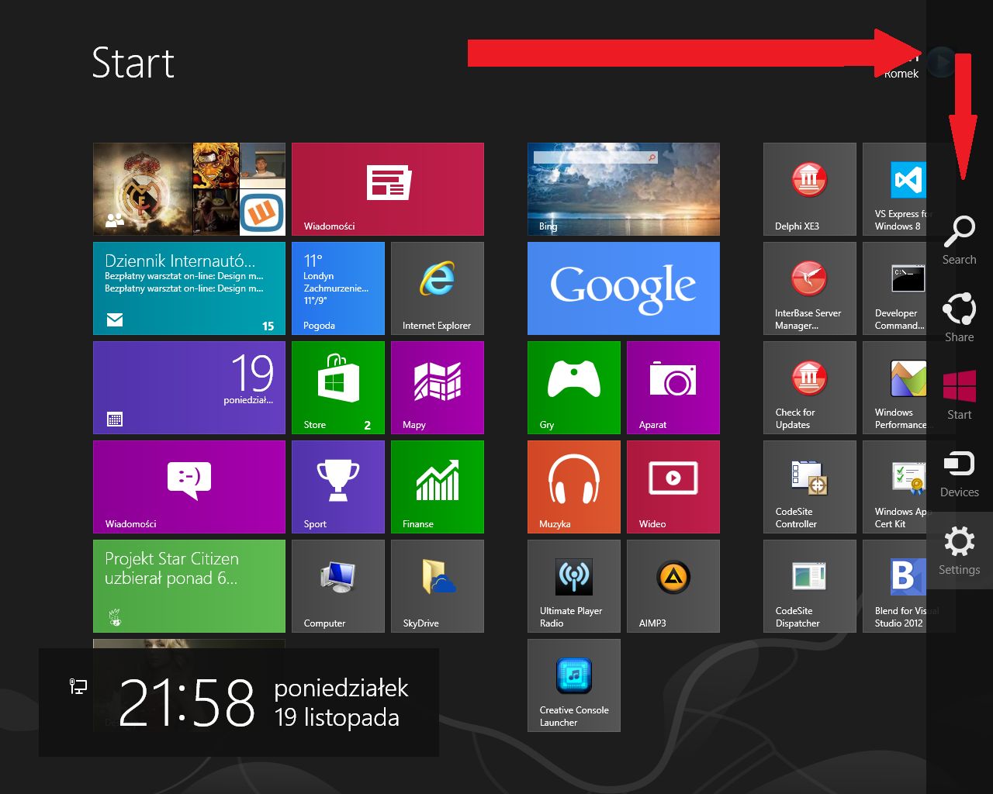Open the SkyDrive tile
Screen dimensions: 993x794
438,586
